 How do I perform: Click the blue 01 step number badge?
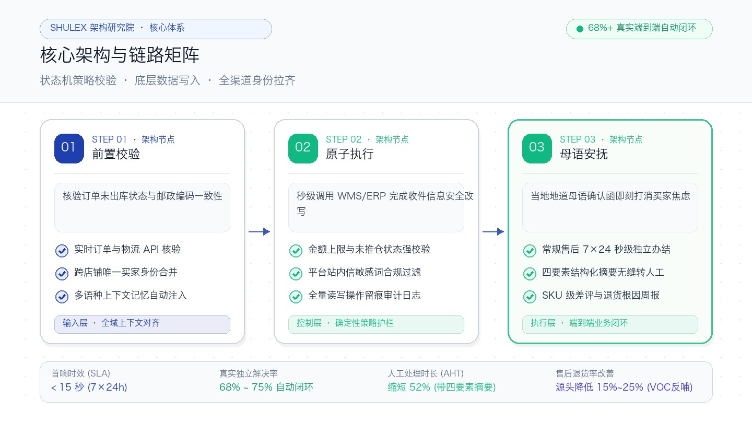tap(69, 148)
